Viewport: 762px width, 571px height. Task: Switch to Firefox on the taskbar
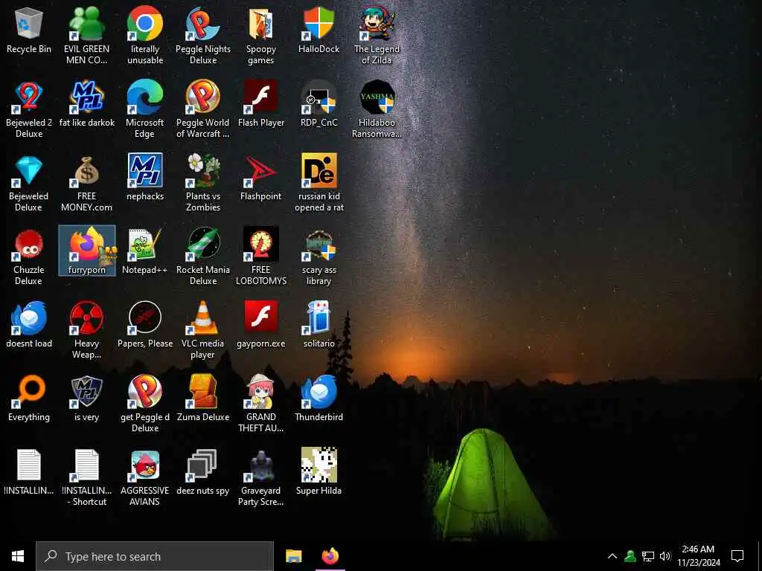330,556
